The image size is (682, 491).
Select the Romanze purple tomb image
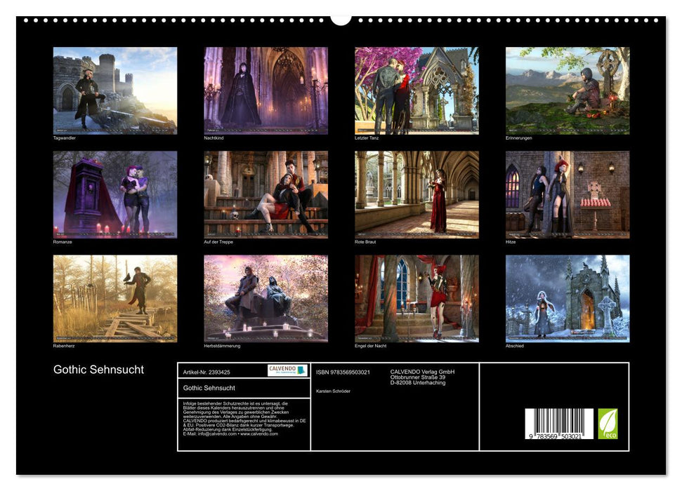[114, 194]
